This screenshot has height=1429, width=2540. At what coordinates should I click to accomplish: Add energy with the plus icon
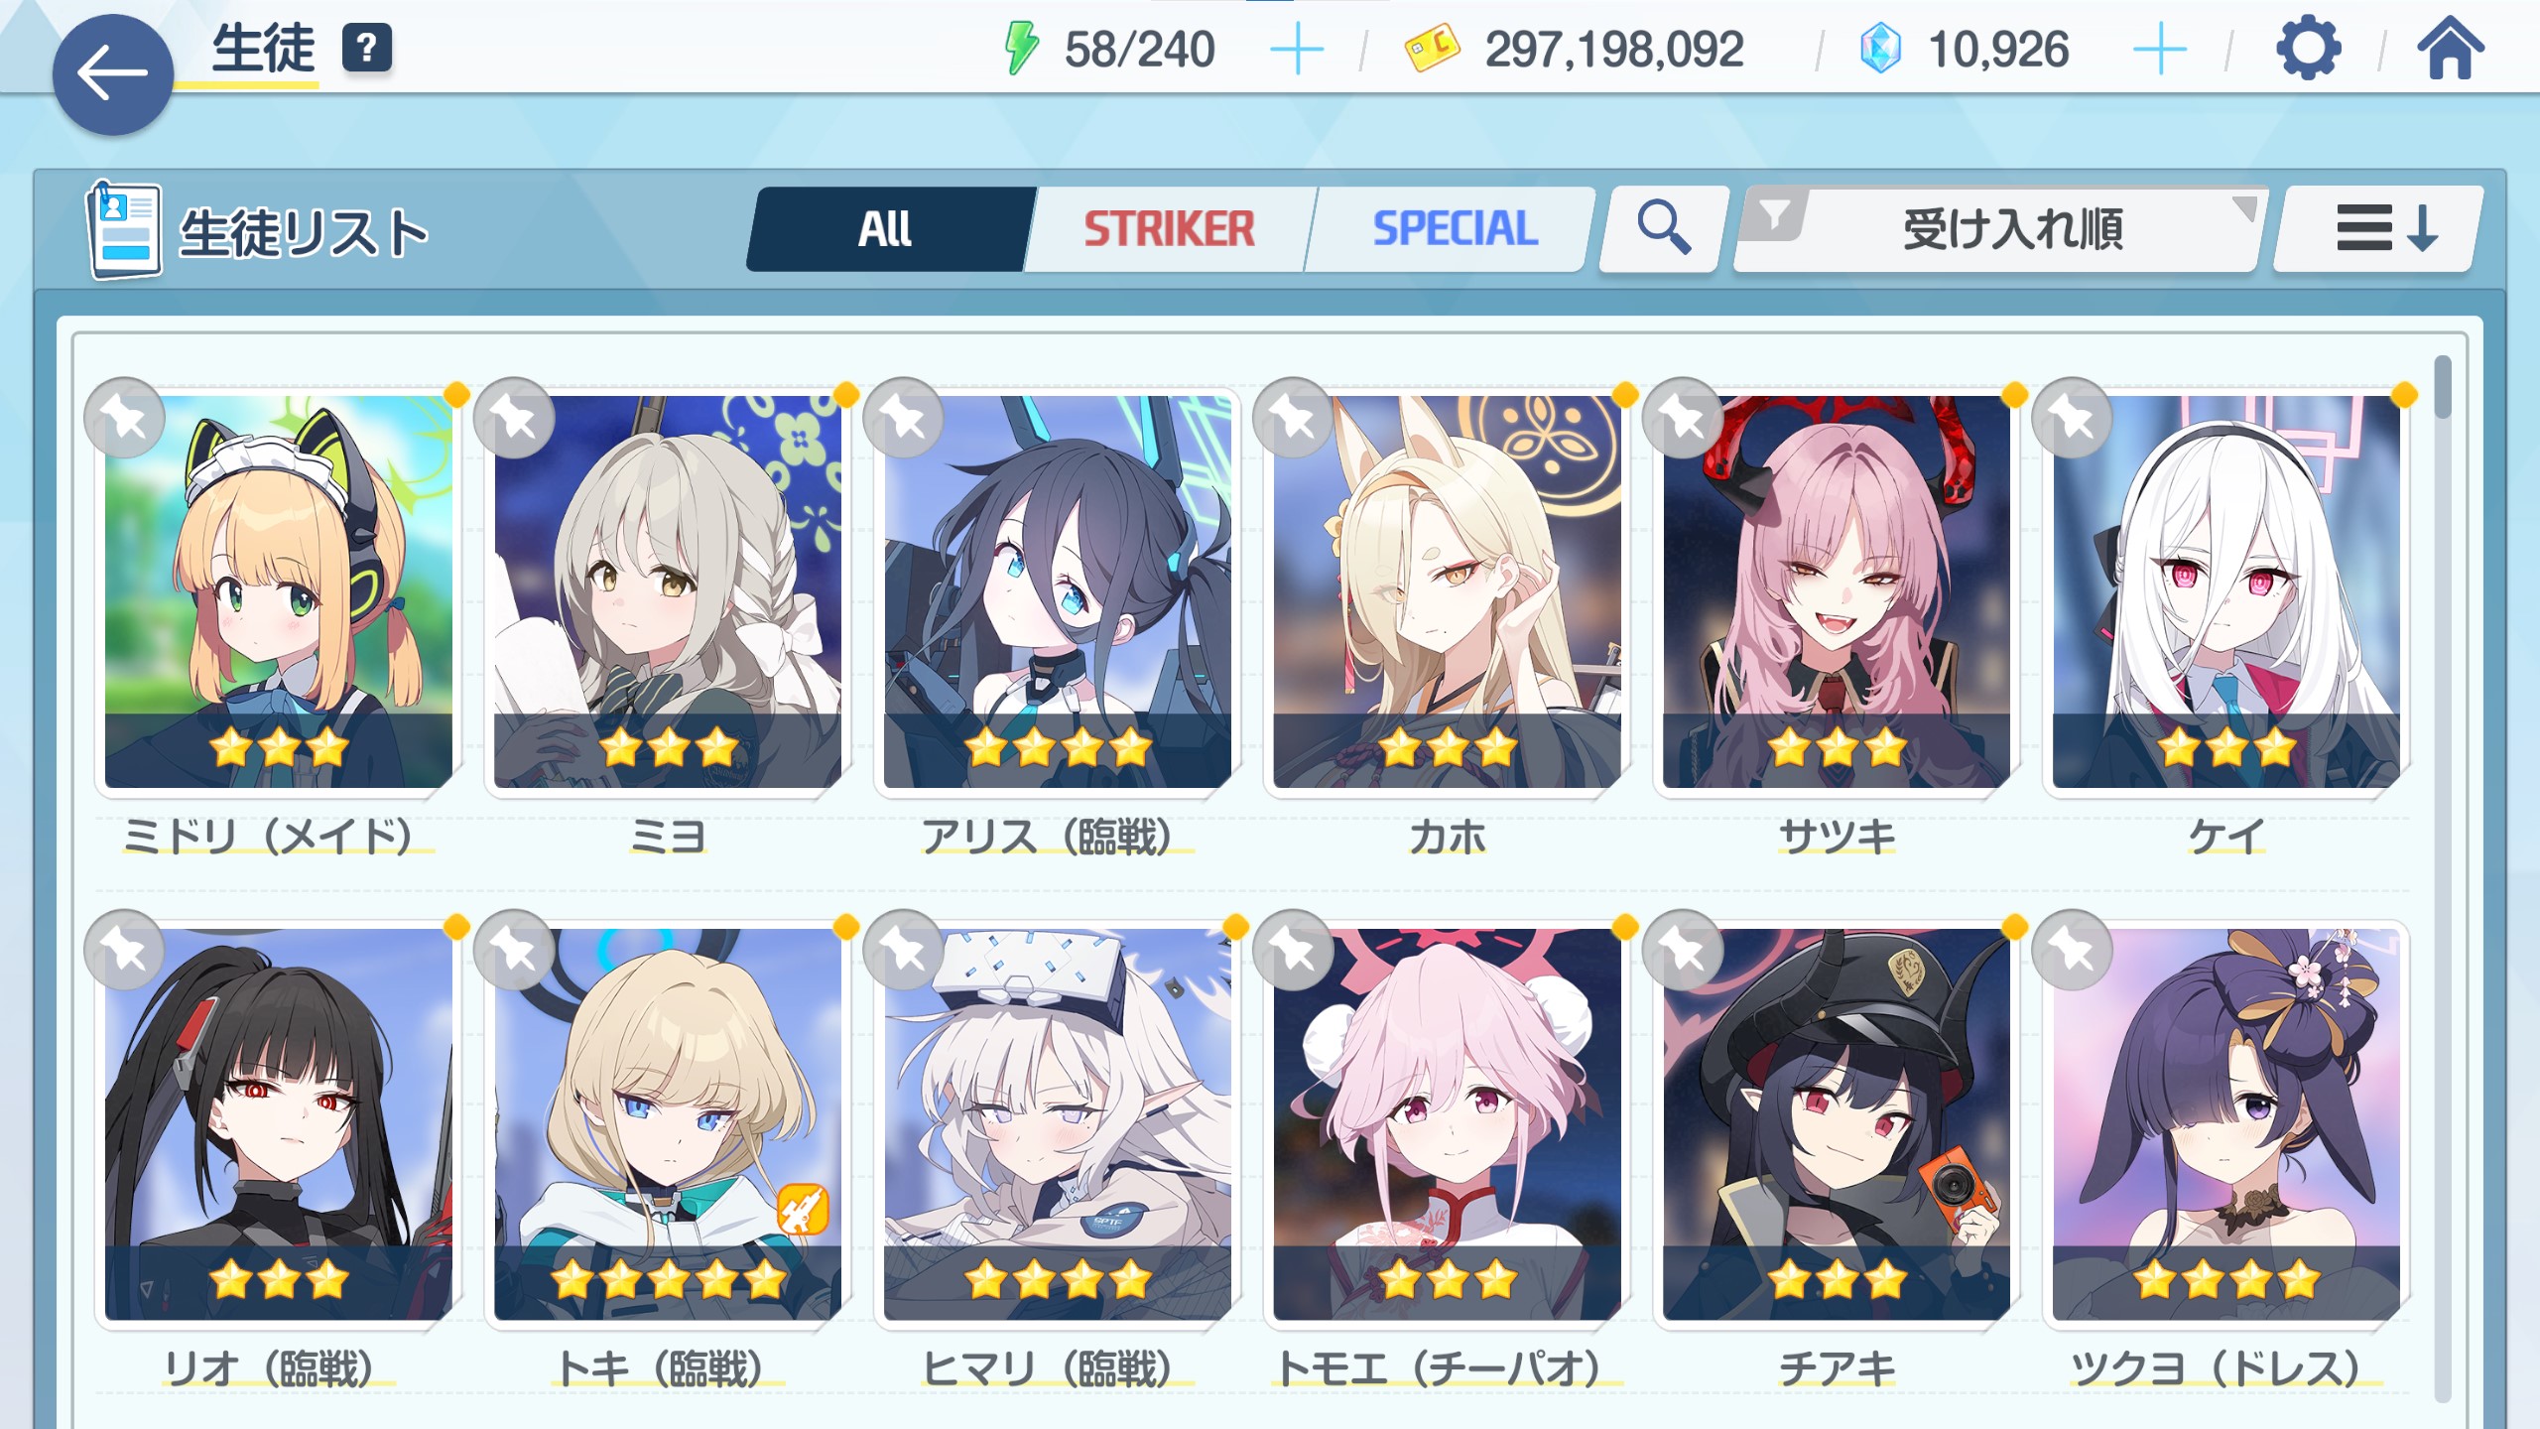(1297, 50)
